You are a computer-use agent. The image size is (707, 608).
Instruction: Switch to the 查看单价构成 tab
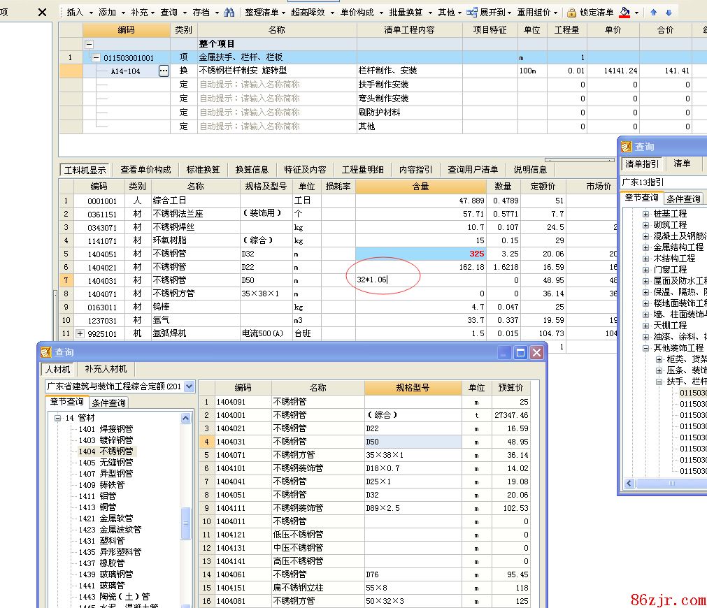[x=145, y=170]
